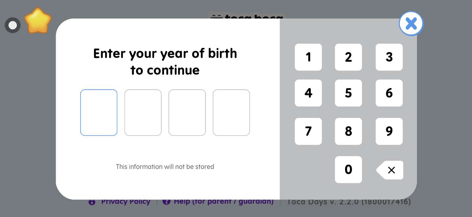Tap keypad digit 6
Image resolution: width=472 pixels, height=217 pixels.
pyautogui.click(x=389, y=93)
